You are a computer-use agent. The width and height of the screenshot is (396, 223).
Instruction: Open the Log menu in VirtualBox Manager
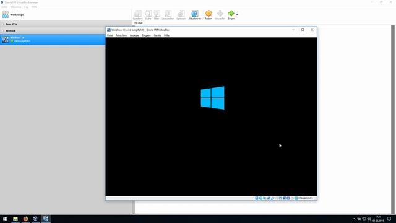pos(27,7)
